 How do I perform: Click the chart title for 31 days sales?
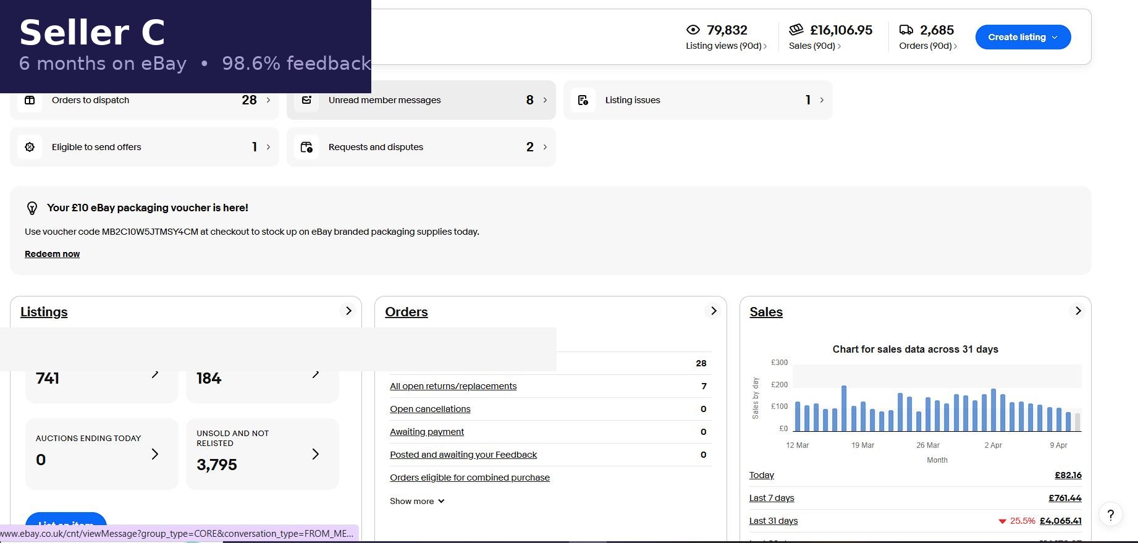pyautogui.click(x=916, y=349)
